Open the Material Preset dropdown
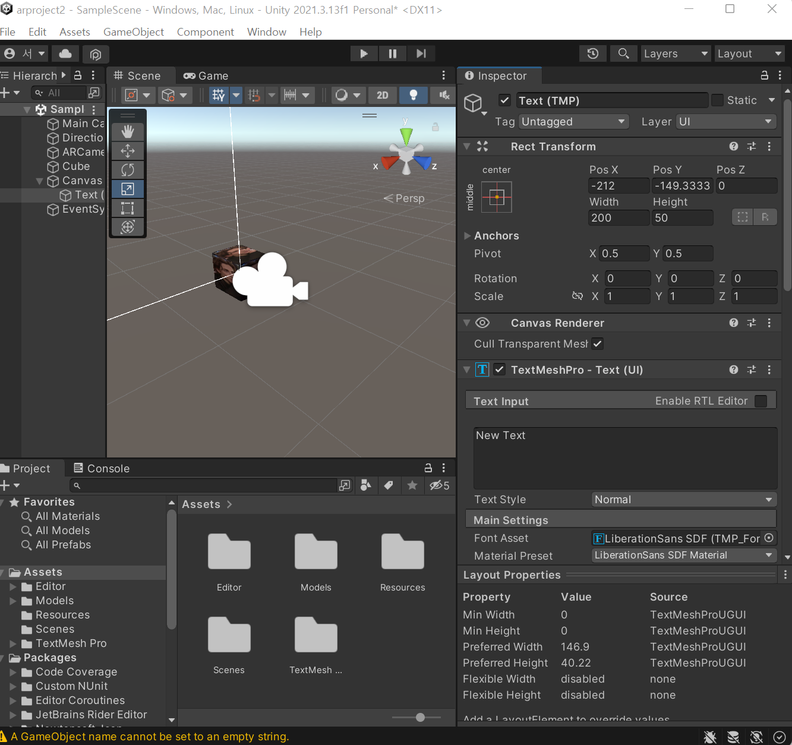This screenshot has width=792, height=745. 684,555
